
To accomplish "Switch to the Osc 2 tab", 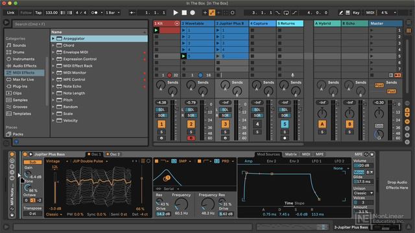I will tap(113, 154).
